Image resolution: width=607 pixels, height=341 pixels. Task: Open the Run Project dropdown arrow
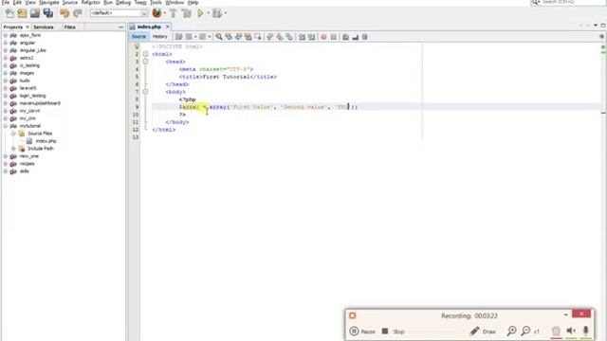point(208,13)
